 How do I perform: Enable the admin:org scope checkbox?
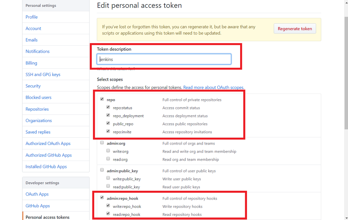(102, 143)
